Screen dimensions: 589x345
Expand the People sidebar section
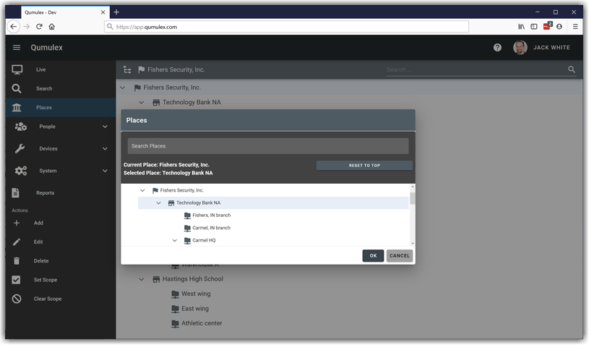105,127
